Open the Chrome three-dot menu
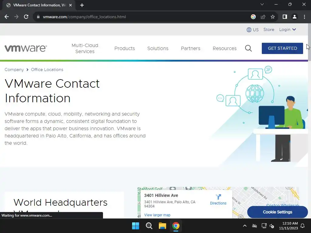The width and height of the screenshot is (311, 233). 304,17
